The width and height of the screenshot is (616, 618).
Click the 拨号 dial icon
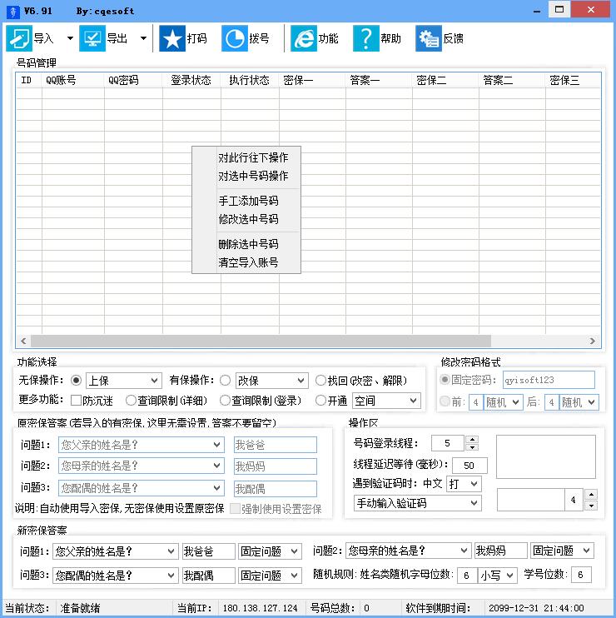click(235, 38)
